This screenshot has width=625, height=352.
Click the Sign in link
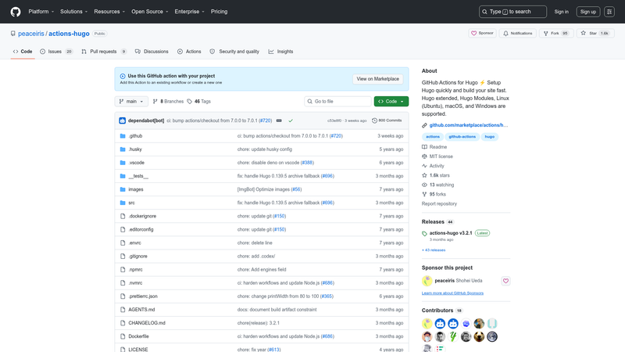pyautogui.click(x=561, y=12)
